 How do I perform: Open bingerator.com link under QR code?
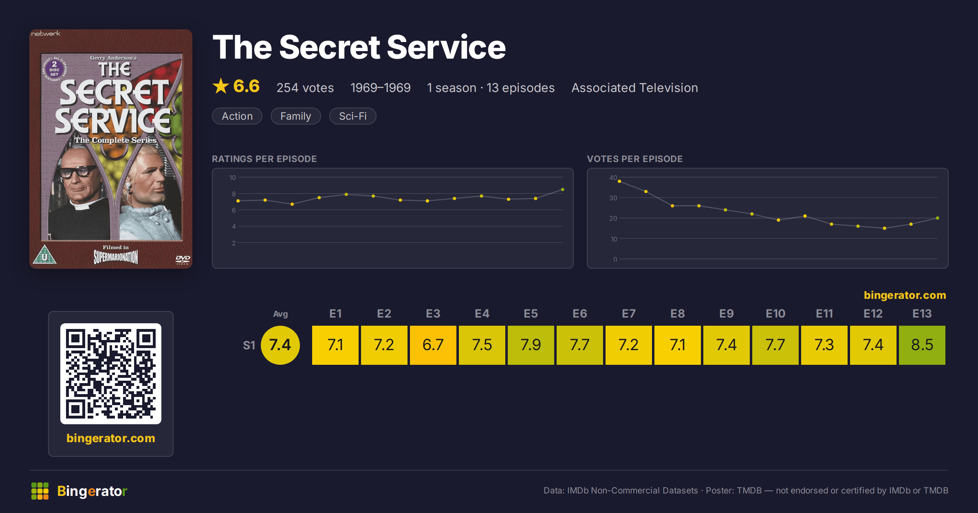coord(111,438)
